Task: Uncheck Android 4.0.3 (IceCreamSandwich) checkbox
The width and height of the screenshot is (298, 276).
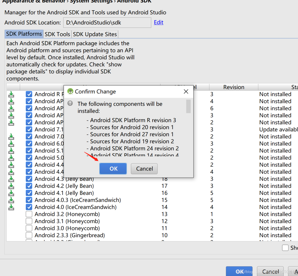Action: (x=29, y=200)
